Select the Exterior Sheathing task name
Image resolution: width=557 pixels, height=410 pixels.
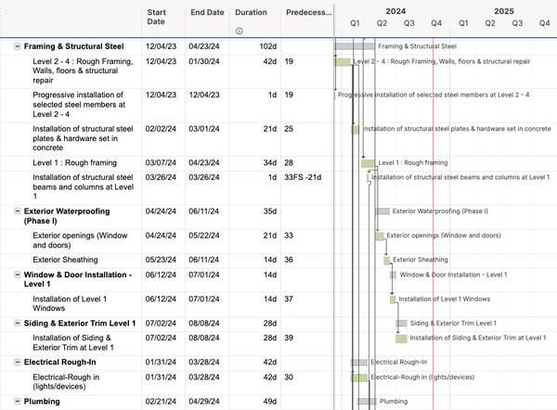click(65, 260)
